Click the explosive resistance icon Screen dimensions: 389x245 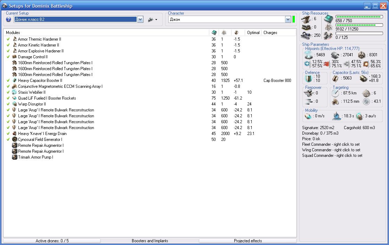pos(366,64)
